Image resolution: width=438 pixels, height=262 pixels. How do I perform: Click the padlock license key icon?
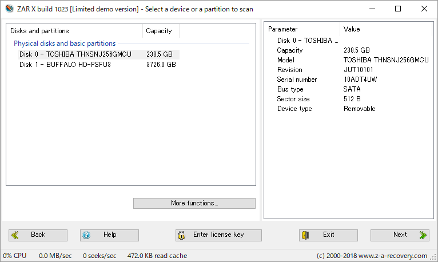pos(182,235)
